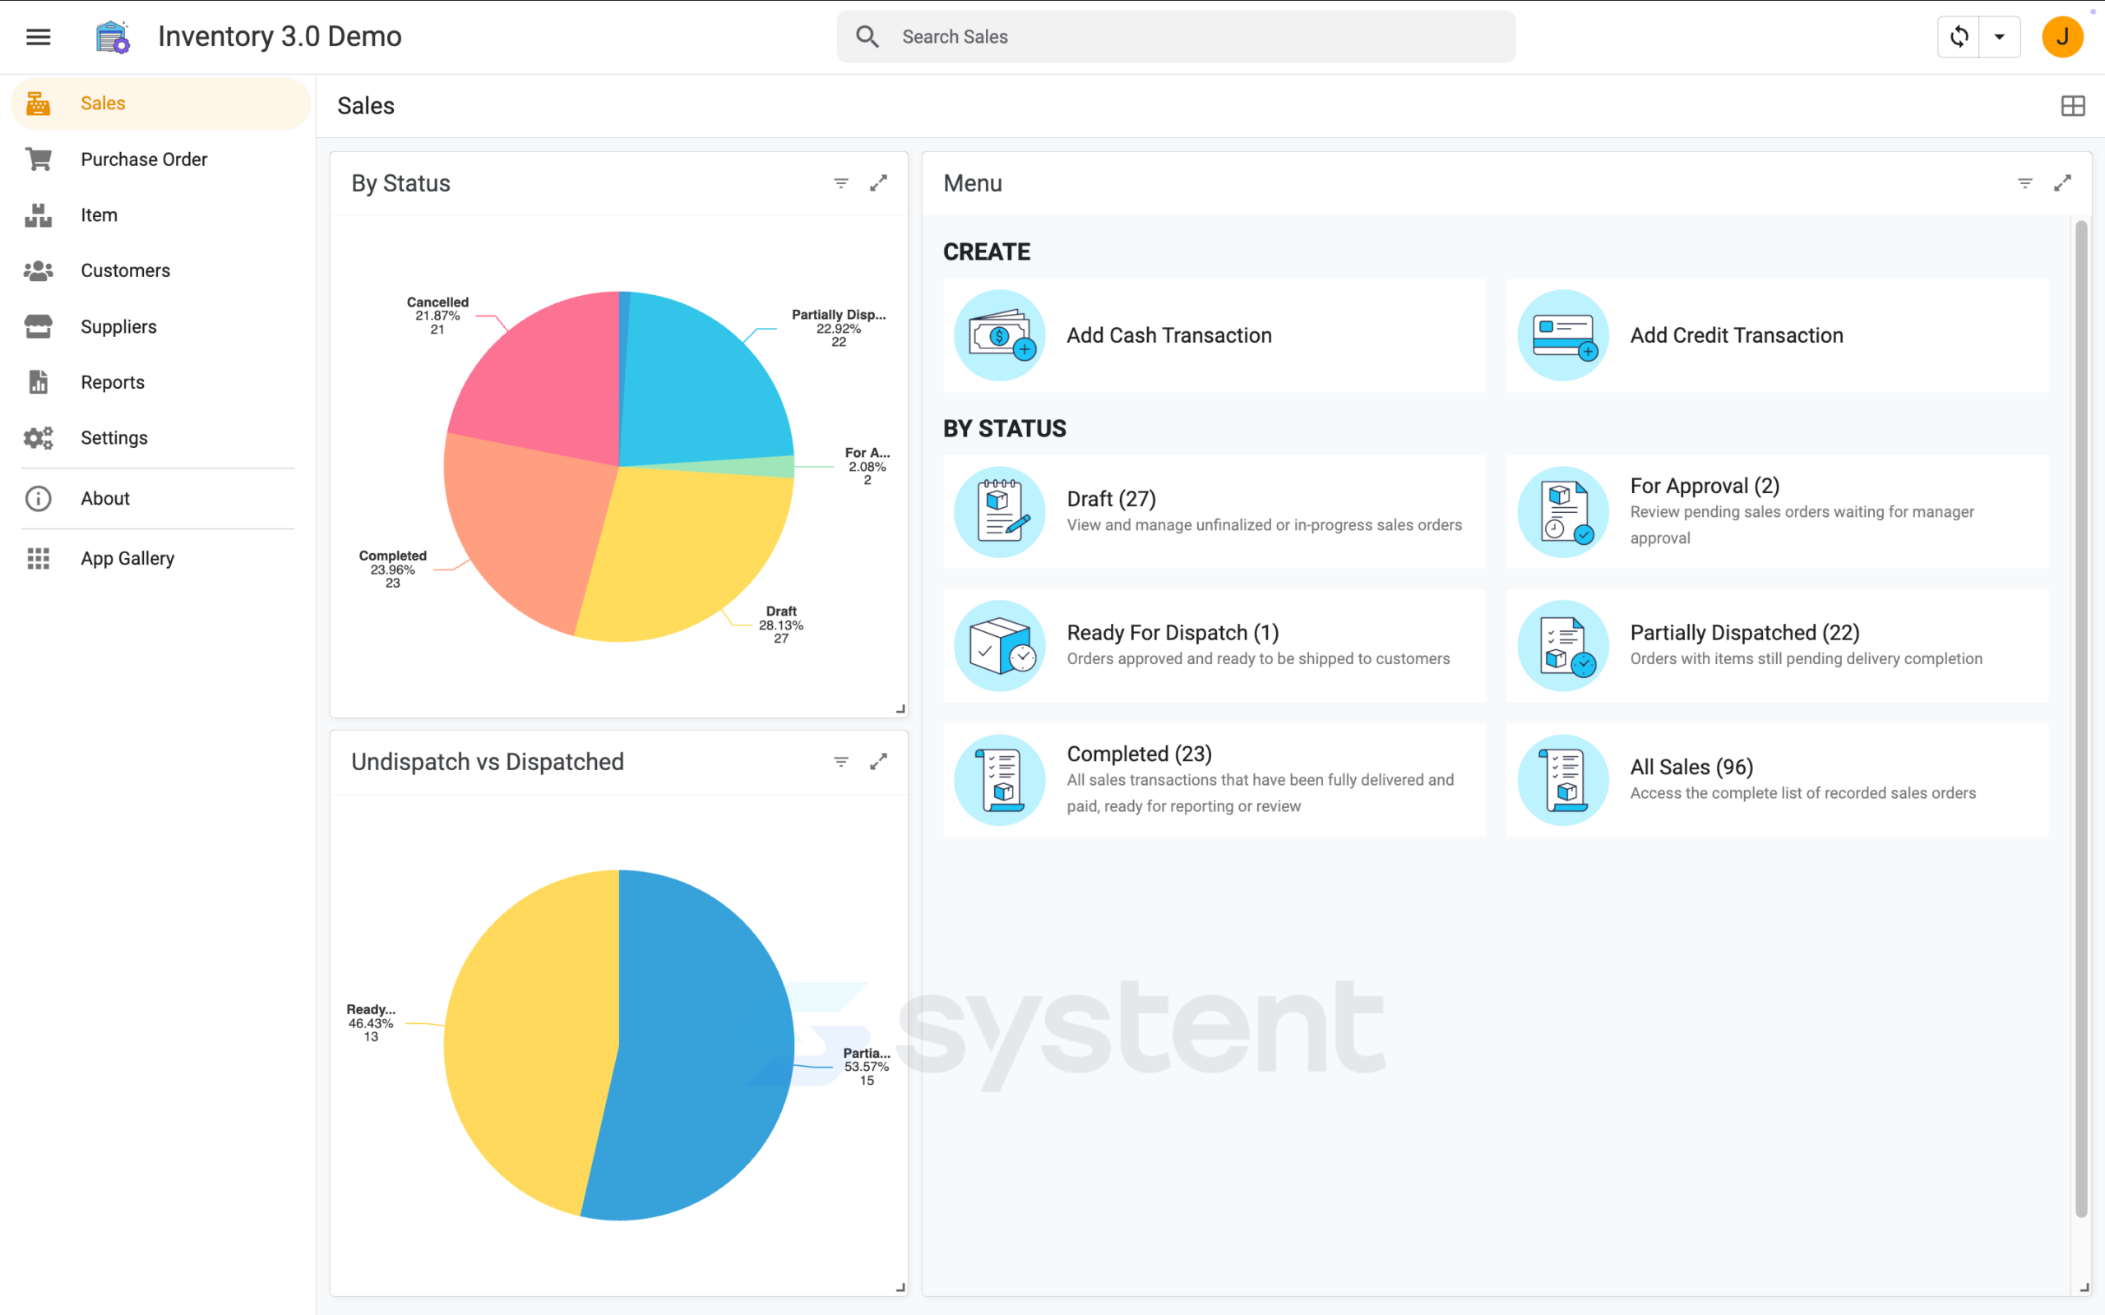2105x1315 pixels.
Task: Open Draft (27) sales orders
Action: coord(1214,511)
